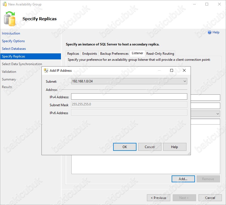Viewport: 226px width, 205px height.
Task: Maximize the Add IP Address dialog
Action: tap(172, 70)
